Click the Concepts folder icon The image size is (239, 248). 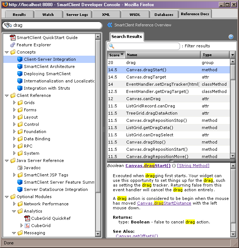[x=13, y=52]
